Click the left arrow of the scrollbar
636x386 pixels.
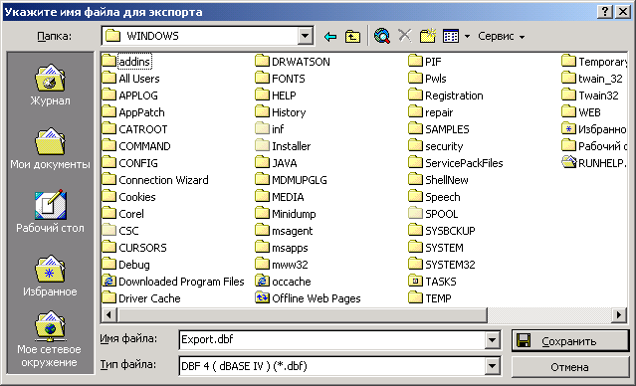coord(108,314)
